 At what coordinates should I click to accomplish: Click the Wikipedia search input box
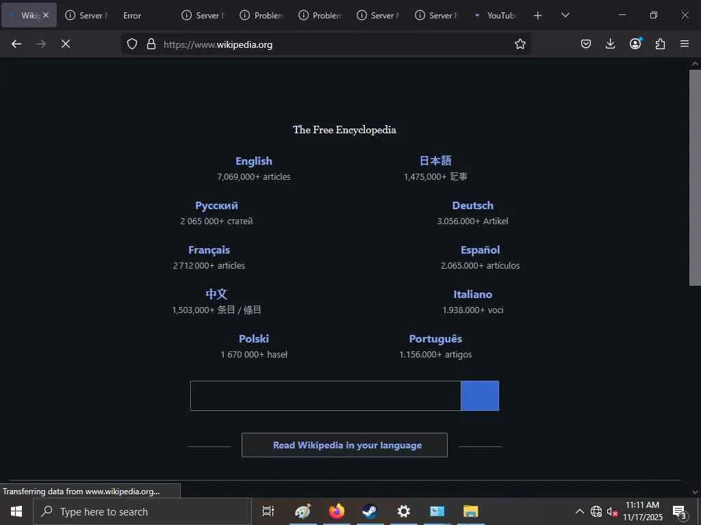coord(325,396)
